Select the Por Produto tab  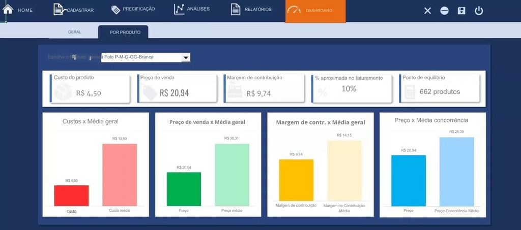[123, 32]
